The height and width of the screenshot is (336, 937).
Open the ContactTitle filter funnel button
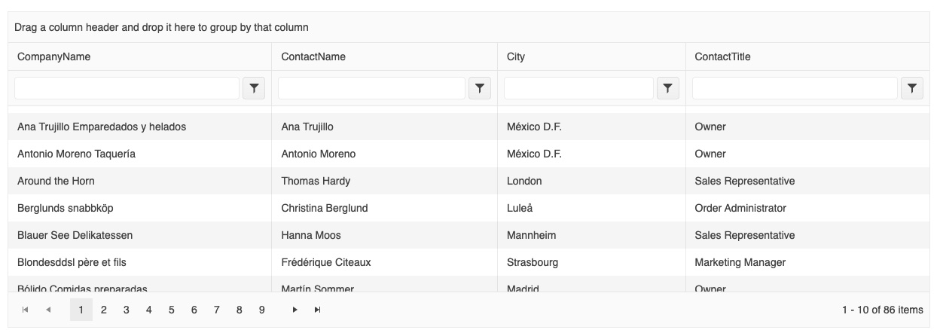(x=912, y=88)
